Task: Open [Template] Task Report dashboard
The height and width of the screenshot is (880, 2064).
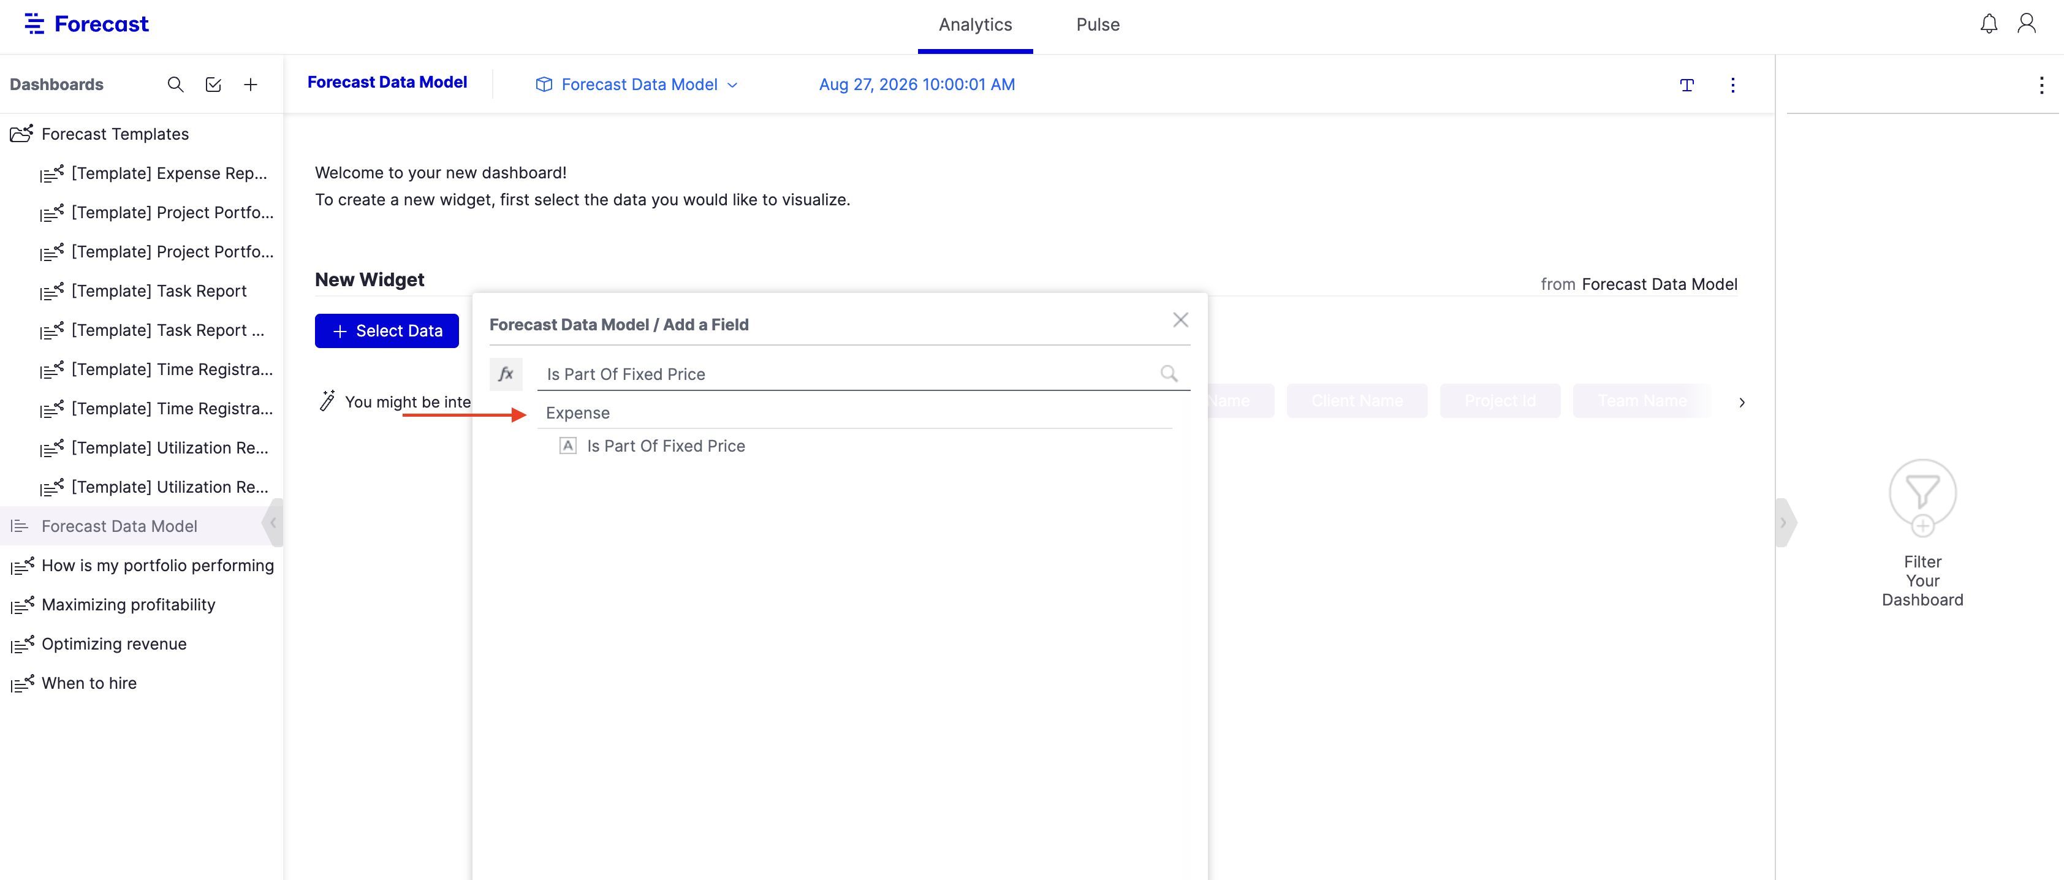Action: click(159, 291)
